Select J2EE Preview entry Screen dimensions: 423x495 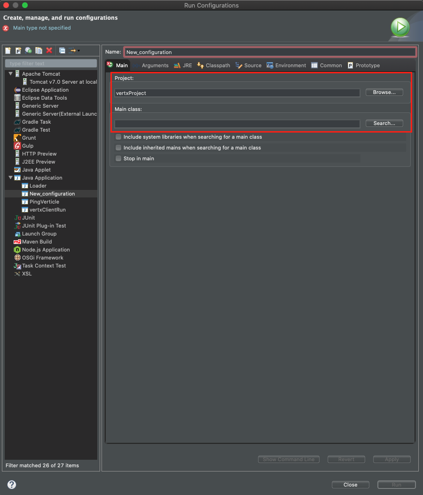[35, 162]
